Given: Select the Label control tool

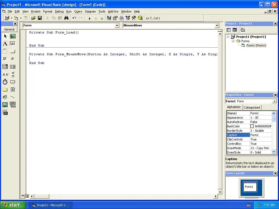Looking at the screenshot, I should tap(5, 44).
